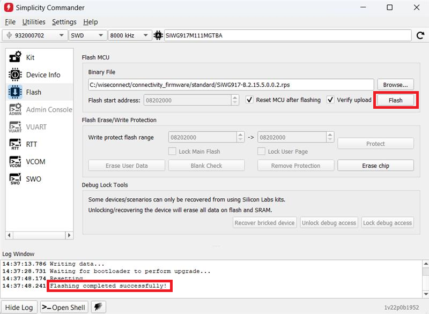Viewport: 429px width, 314px height.
Task: Click the refresh icon beside device field
Action: (x=420, y=35)
